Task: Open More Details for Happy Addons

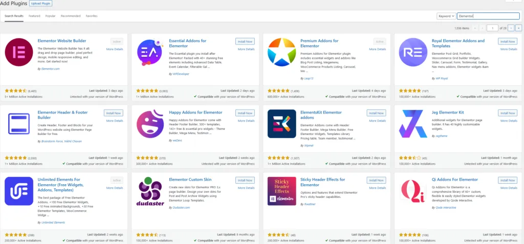Action: point(246,121)
